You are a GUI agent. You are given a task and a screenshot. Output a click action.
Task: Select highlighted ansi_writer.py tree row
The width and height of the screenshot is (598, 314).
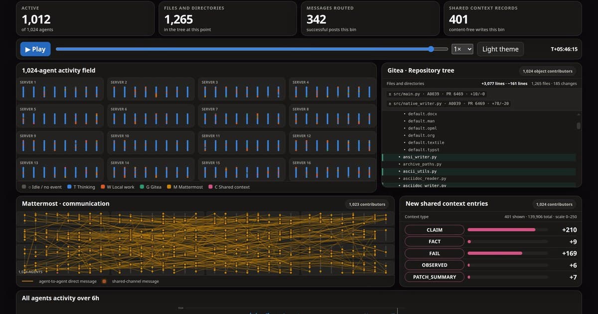click(478, 157)
